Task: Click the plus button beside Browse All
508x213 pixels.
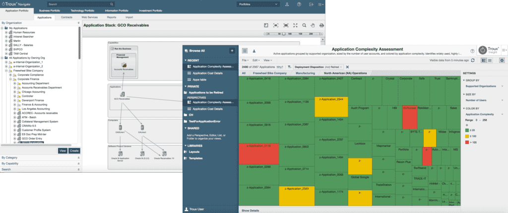Action: tap(232, 51)
